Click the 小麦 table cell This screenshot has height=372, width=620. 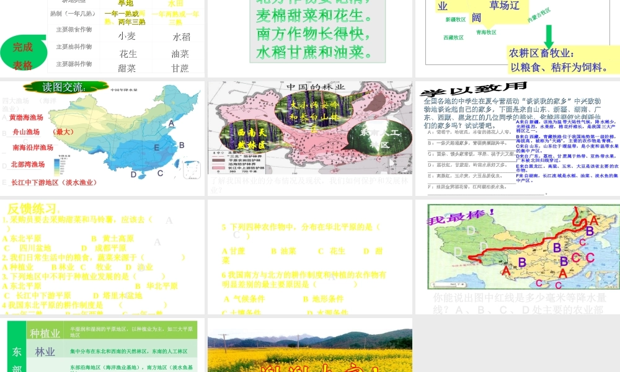point(127,36)
